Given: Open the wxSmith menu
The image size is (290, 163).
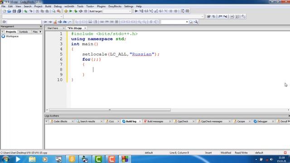Looking at the screenshot, I should (69, 6).
